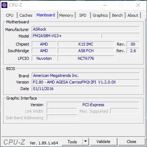Switch to the Bench tab

[x=117, y=15]
